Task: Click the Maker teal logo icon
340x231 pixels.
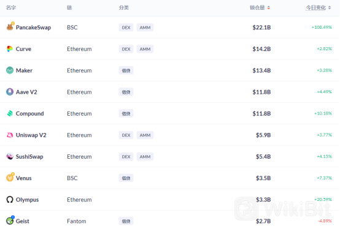Action: 10,70
